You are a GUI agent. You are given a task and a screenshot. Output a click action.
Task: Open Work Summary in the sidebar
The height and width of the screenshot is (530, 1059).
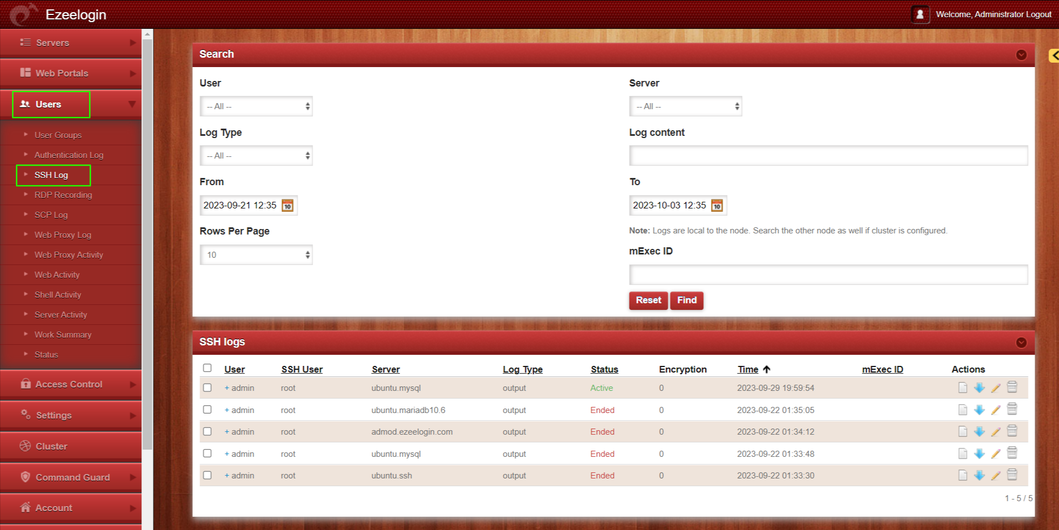tap(63, 334)
